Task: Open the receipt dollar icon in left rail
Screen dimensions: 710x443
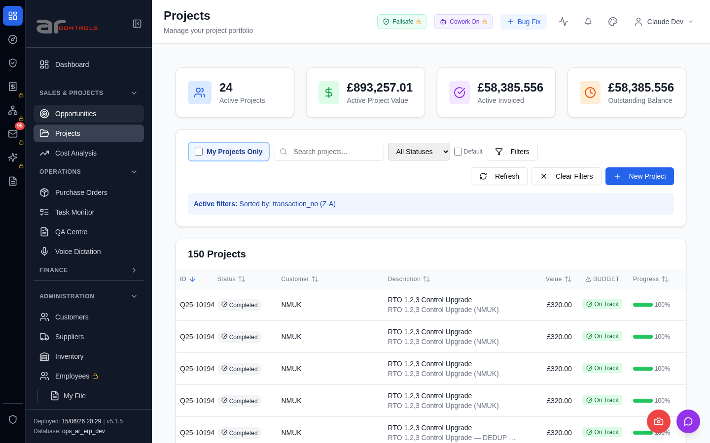Action: [13, 87]
